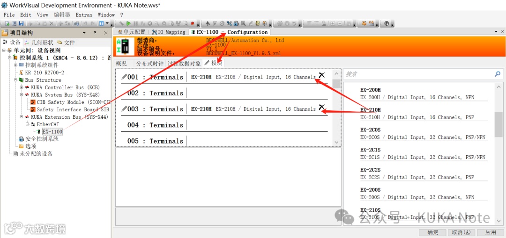Click the orange transfer arrows icon
Image resolution: width=506 pixels, height=238 pixels.
click(364, 23)
